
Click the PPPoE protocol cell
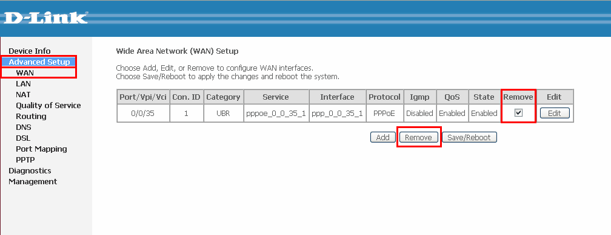[x=384, y=114]
